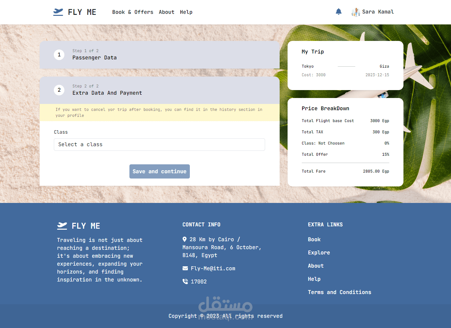Viewport: 451px width, 328px height.
Task: Click the phone icon next to 17002
Action: (185, 281)
